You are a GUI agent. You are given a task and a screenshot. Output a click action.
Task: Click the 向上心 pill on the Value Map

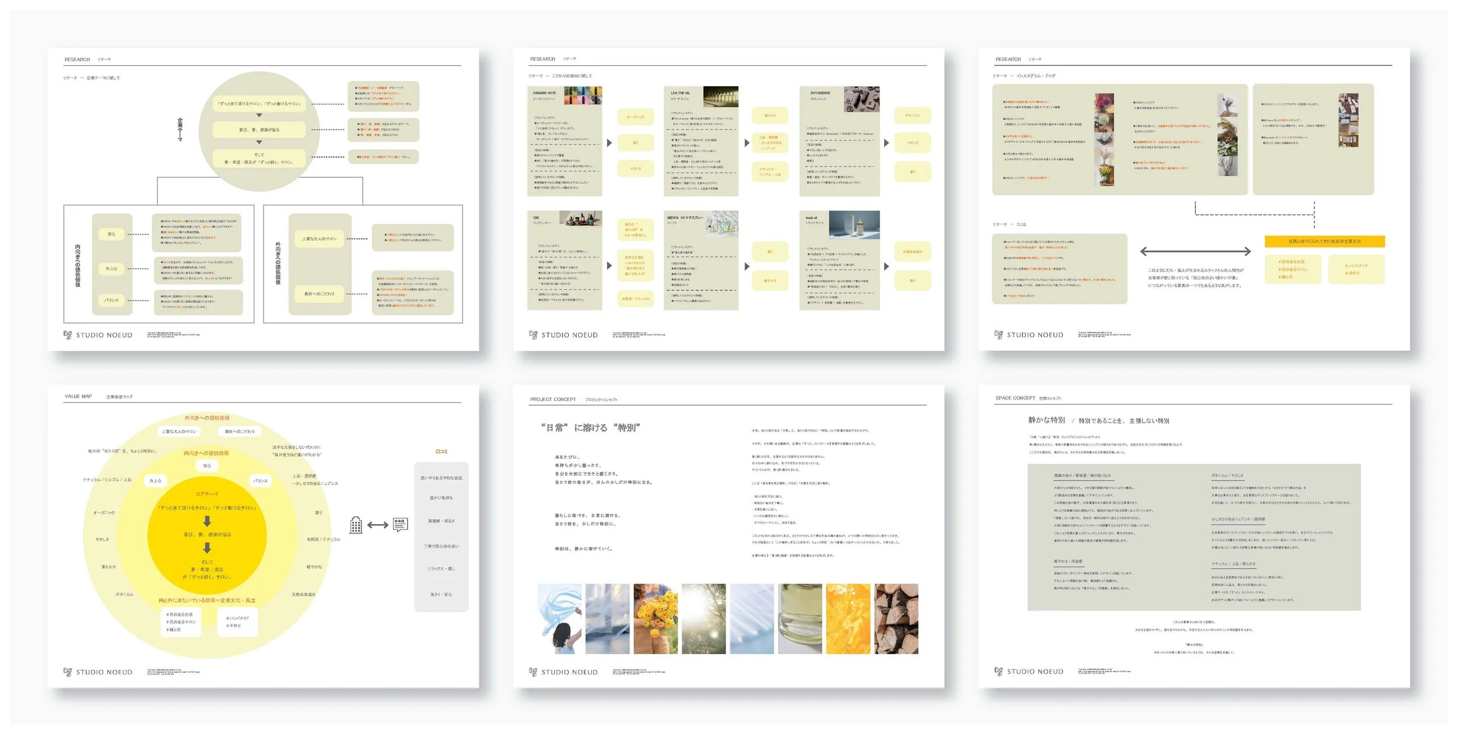point(155,480)
